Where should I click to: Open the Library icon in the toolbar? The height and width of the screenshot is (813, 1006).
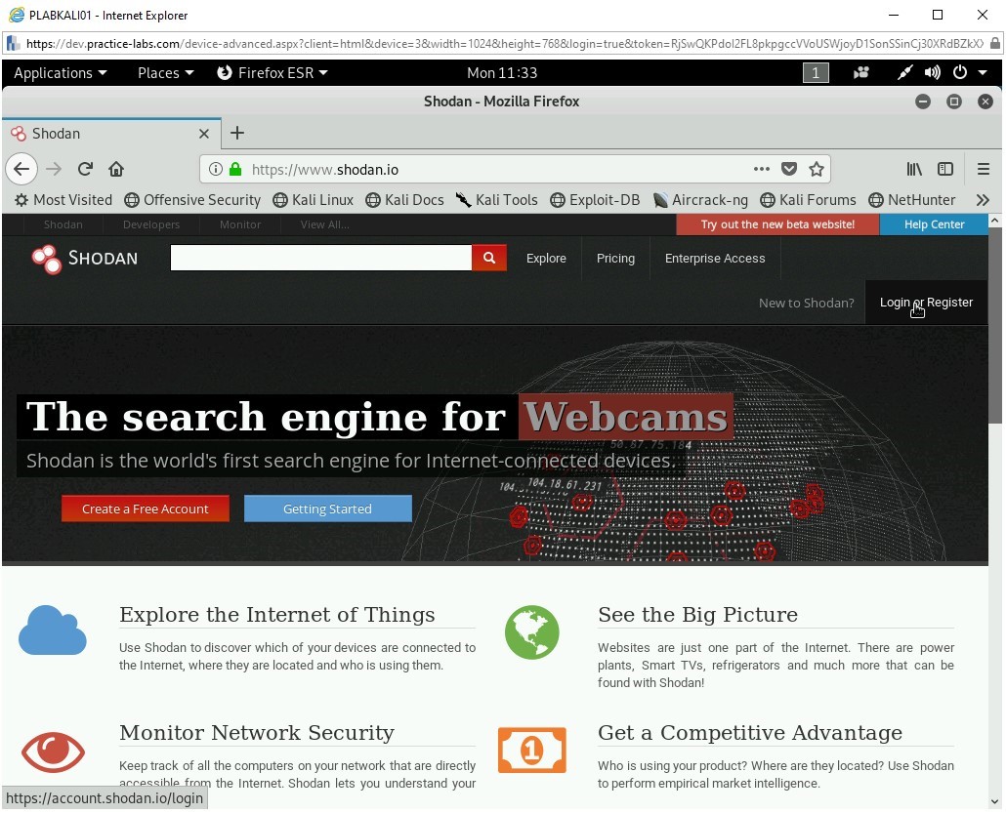coord(914,168)
